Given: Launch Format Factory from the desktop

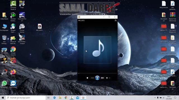Looking at the screenshot, I should coord(22,28).
